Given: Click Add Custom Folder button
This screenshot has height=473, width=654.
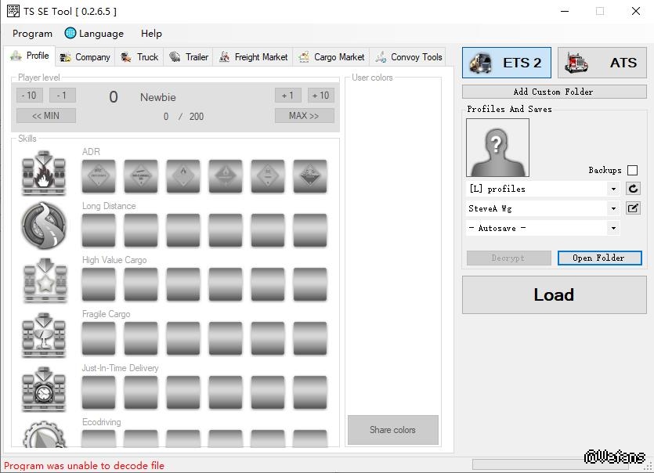Looking at the screenshot, I should click(x=555, y=92).
